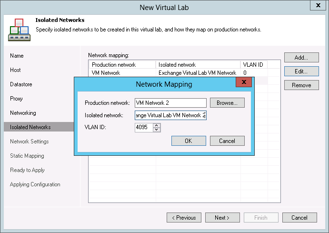Open the Networking wizard step
Screen dimensions: 329x233
23,113
